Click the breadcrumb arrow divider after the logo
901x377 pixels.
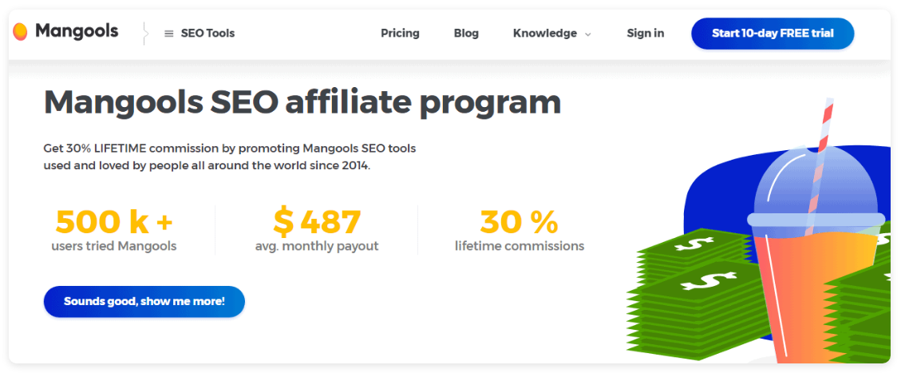coord(144,34)
